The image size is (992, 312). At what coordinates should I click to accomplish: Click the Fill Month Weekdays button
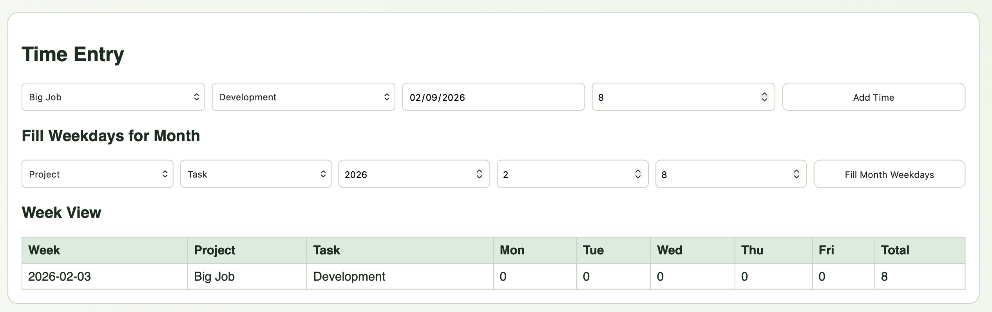[x=889, y=174]
